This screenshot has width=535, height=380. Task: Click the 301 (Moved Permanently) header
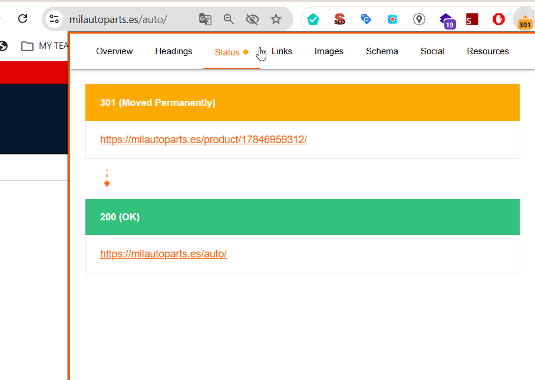point(302,103)
